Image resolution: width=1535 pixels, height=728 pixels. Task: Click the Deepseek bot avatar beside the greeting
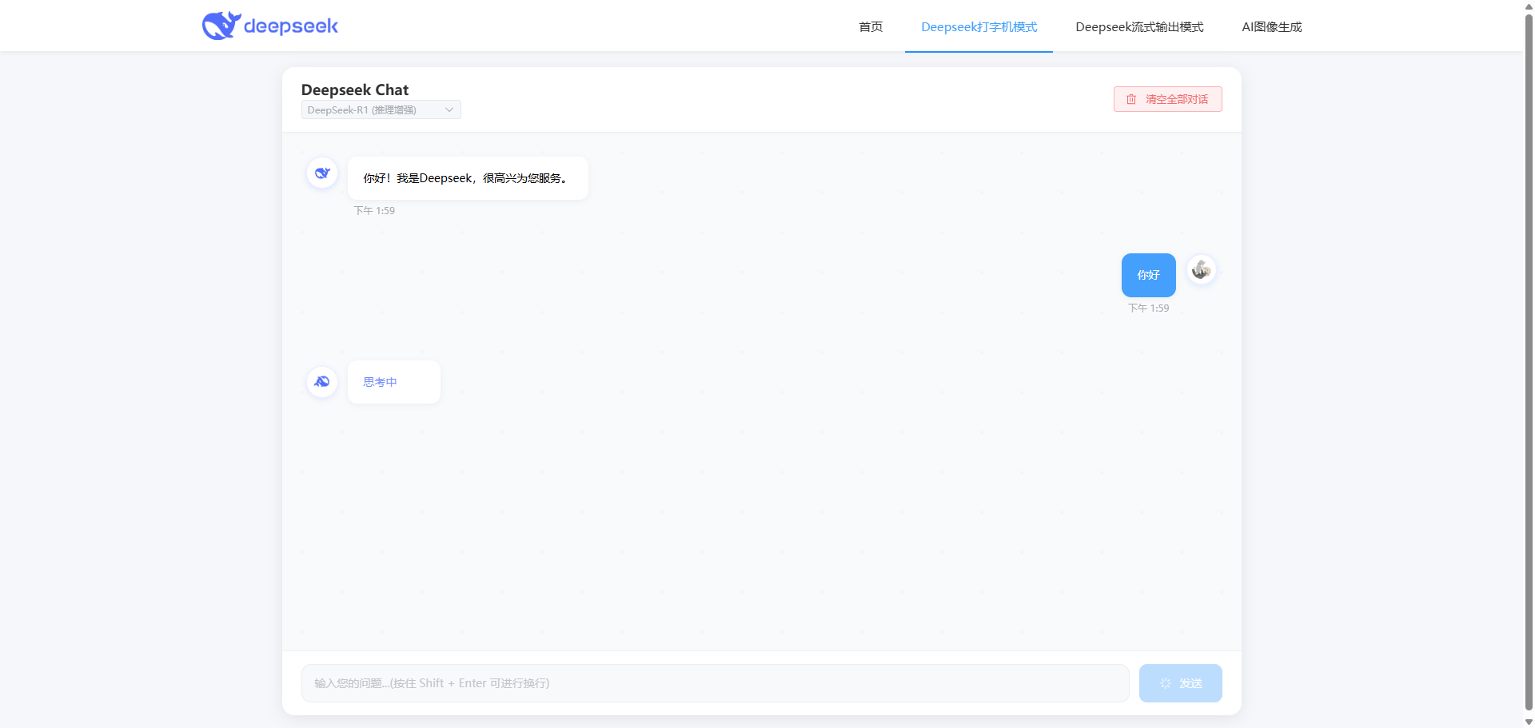pyautogui.click(x=322, y=173)
